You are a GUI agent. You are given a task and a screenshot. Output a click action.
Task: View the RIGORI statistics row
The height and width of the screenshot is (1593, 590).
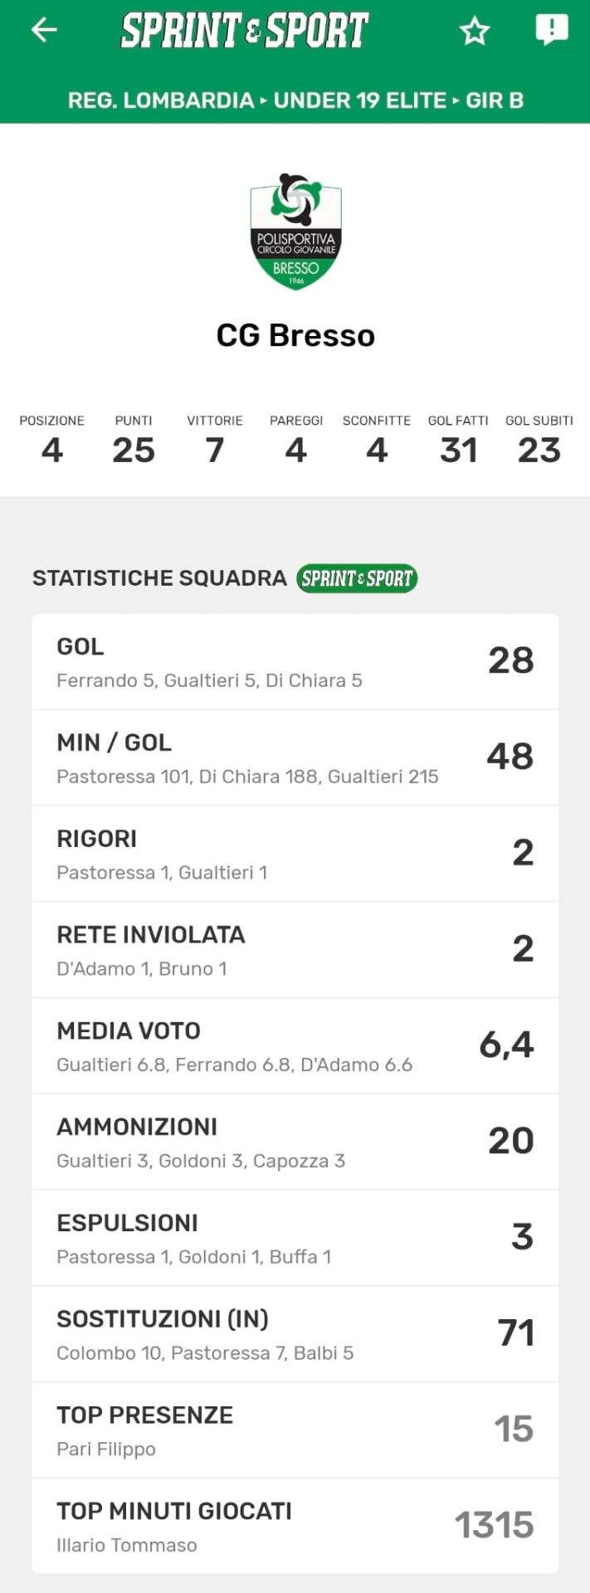[x=295, y=854]
